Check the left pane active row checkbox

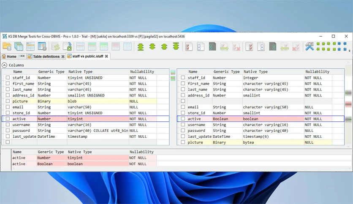(8, 118)
